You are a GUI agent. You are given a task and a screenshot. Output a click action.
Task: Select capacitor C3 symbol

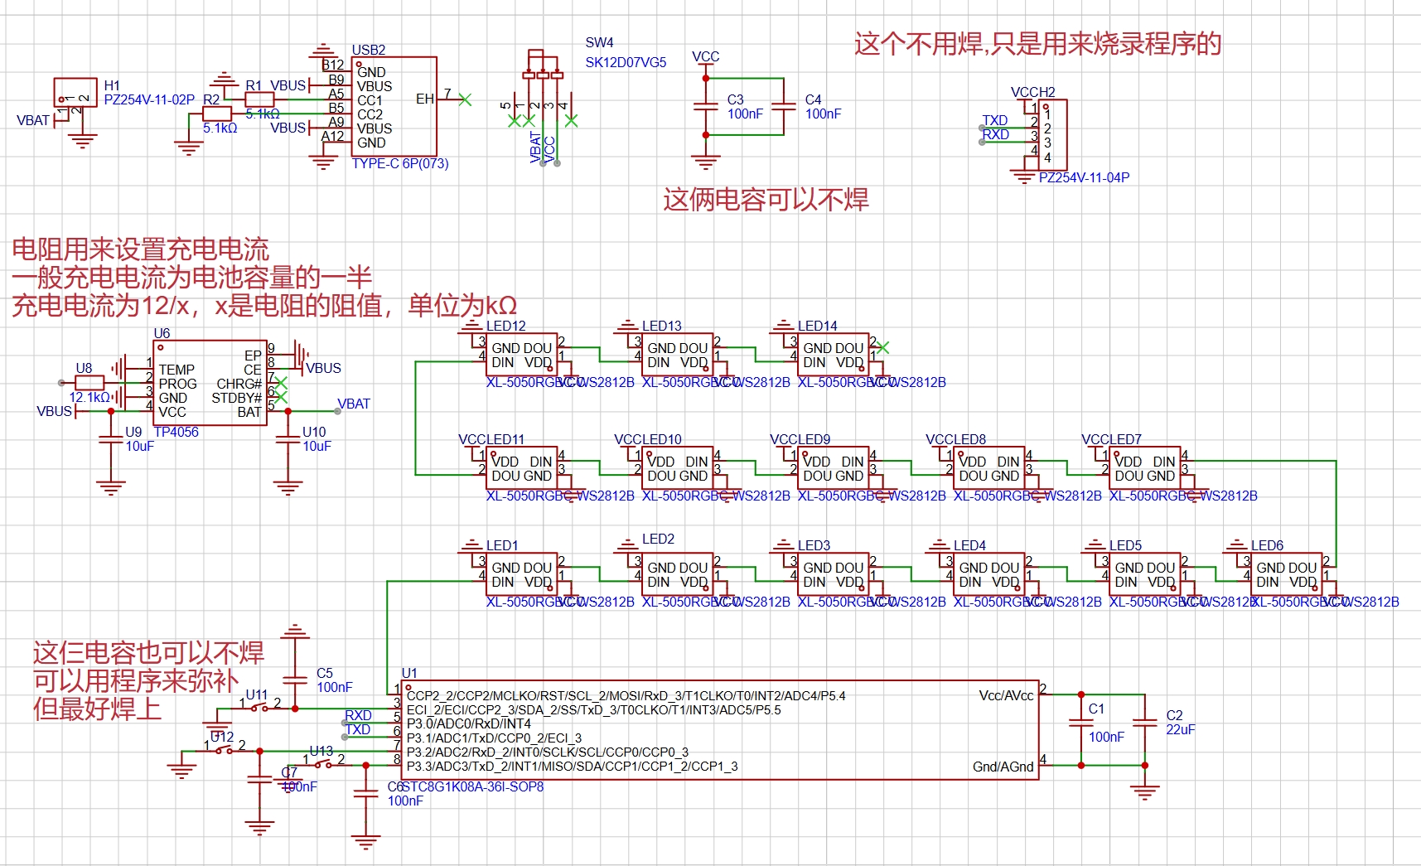[706, 106]
